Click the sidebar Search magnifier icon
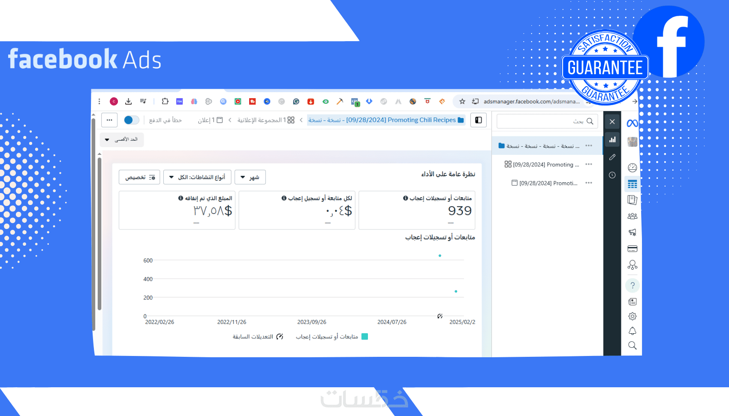This screenshot has width=729, height=416. tap(632, 346)
